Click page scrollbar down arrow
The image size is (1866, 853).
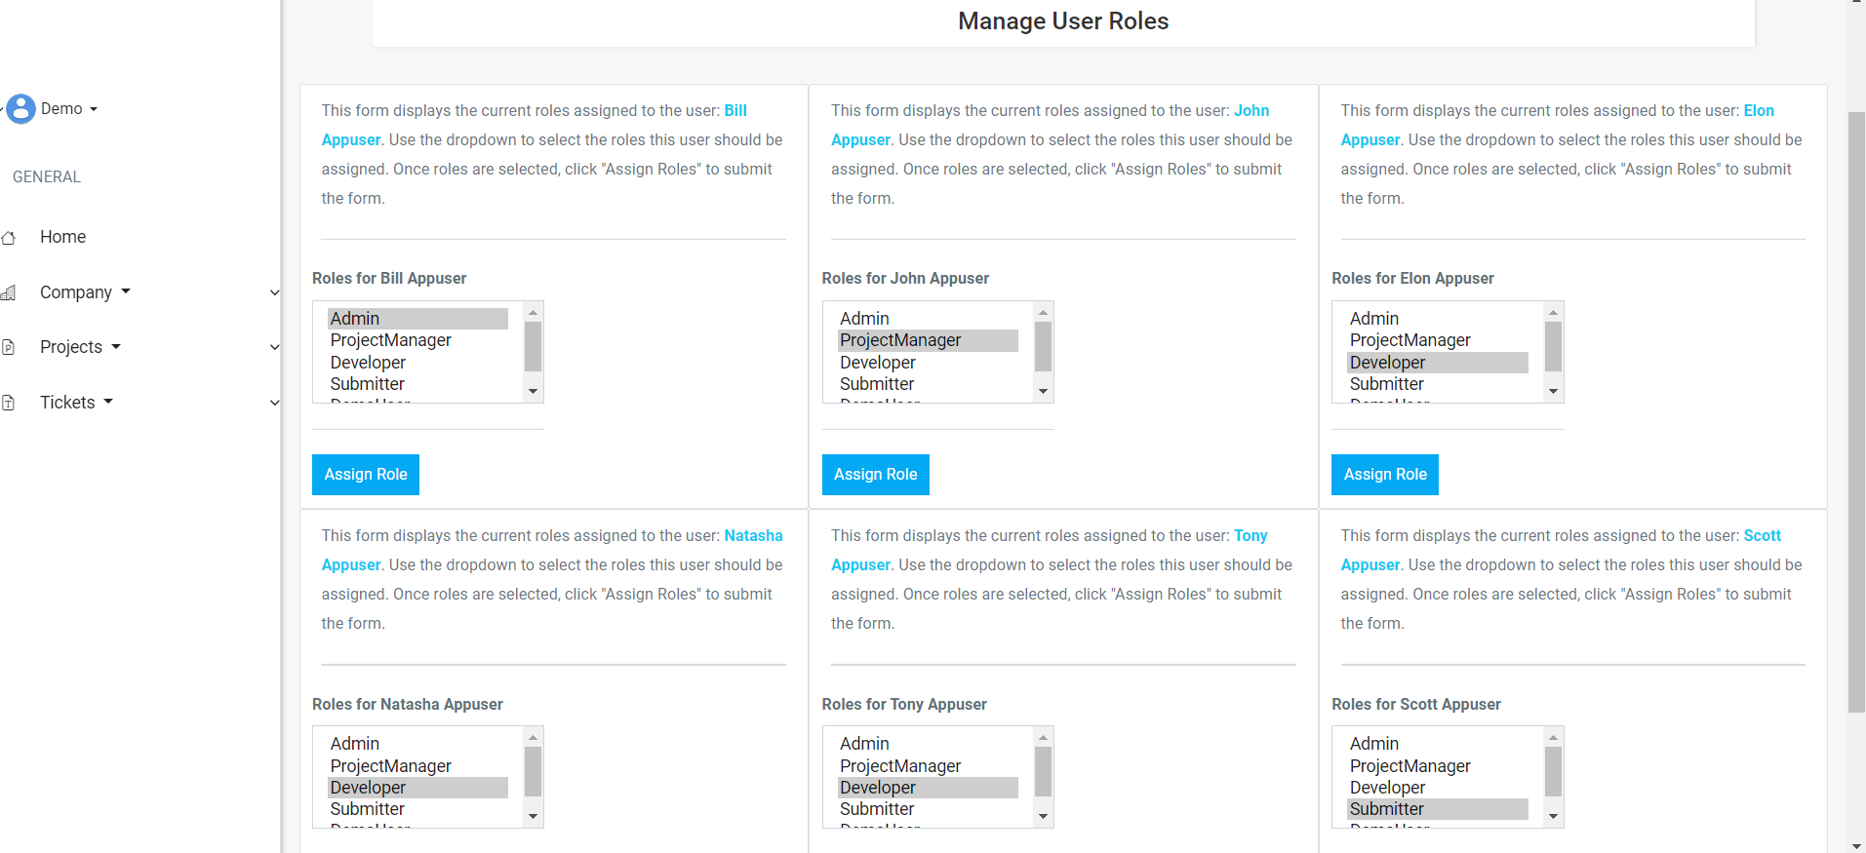tap(1856, 845)
